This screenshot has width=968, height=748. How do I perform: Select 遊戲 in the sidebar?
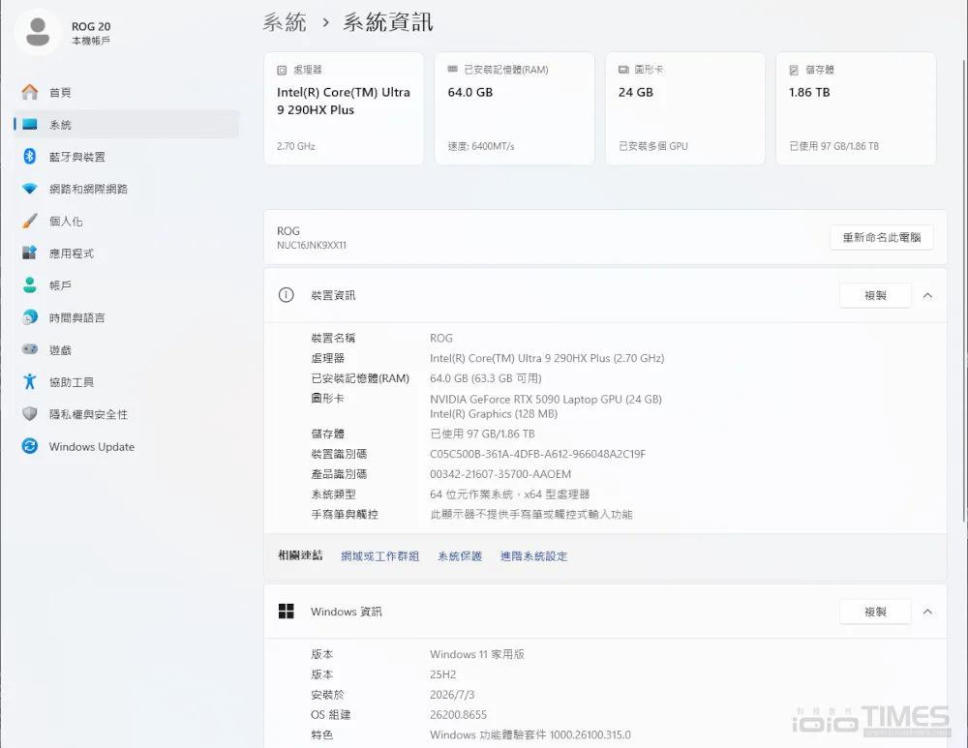point(126,350)
